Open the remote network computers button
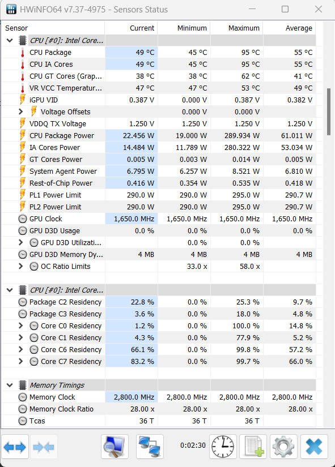 pyautogui.click(x=150, y=447)
